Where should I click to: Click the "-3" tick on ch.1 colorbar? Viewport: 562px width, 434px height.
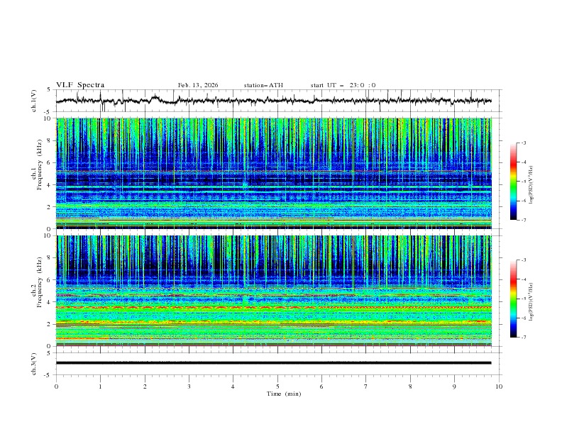click(524, 143)
